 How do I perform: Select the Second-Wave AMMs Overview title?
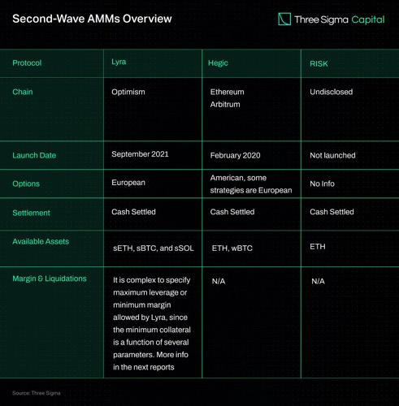point(92,19)
